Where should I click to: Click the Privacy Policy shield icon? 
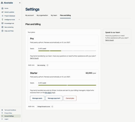pos(2,113)
